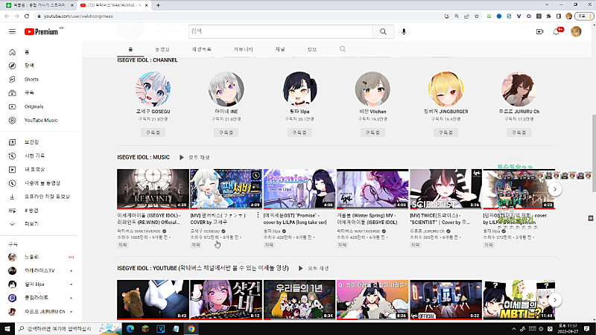Viewport: 596px width, 335px height.
Task: Open 겨울봄 (Winter Spring) MV title link
Action: [367, 219]
